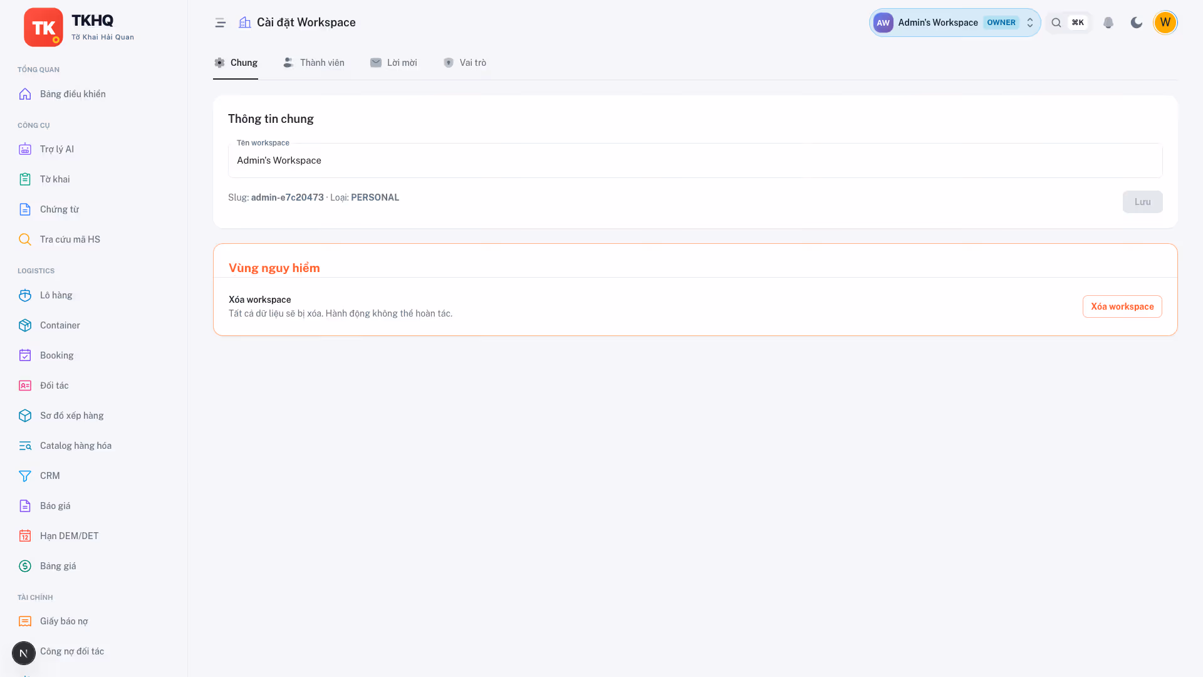1203x677 pixels.
Task: Click the Container box icon
Action: tap(25, 325)
